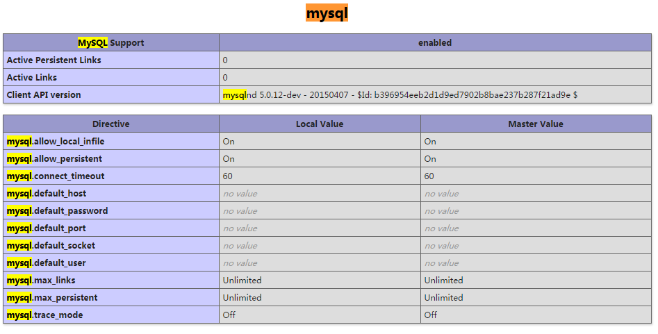
Task: Click master value Unlimited for mysql.max_persistent
Action: (x=443, y=297)
